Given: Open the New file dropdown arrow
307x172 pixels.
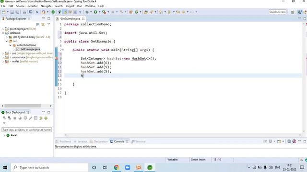Looking at the screenshot, I should click(x=8, y=12).
